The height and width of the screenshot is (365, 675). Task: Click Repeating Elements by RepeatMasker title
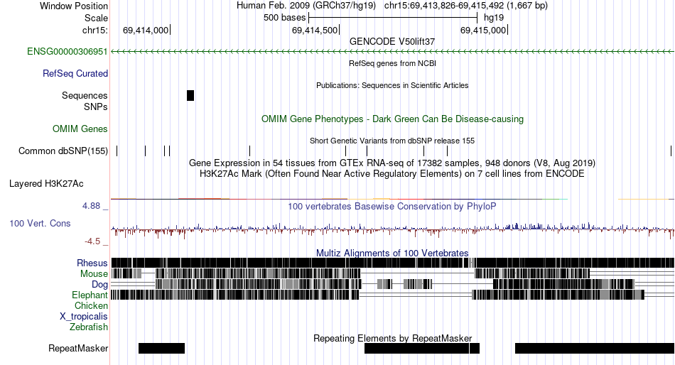coord(392,338)
